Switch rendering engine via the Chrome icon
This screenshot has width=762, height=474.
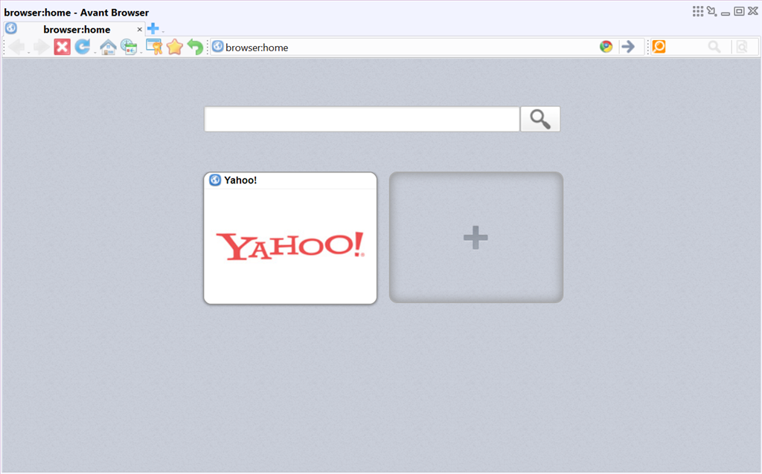coord(606,47)
